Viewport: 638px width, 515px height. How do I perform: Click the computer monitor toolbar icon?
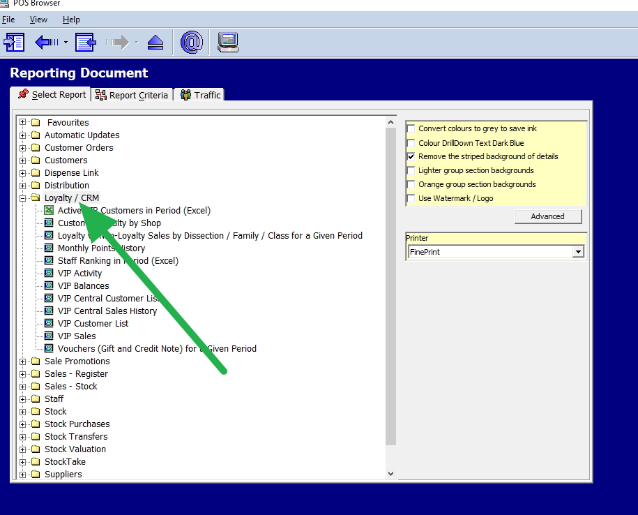[x=228, y=42]
